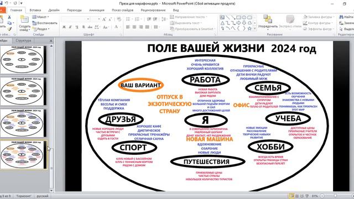Click the Создать слайд slide icon
354x199 pixels.
pyautogui.click(x=24, y=19)
